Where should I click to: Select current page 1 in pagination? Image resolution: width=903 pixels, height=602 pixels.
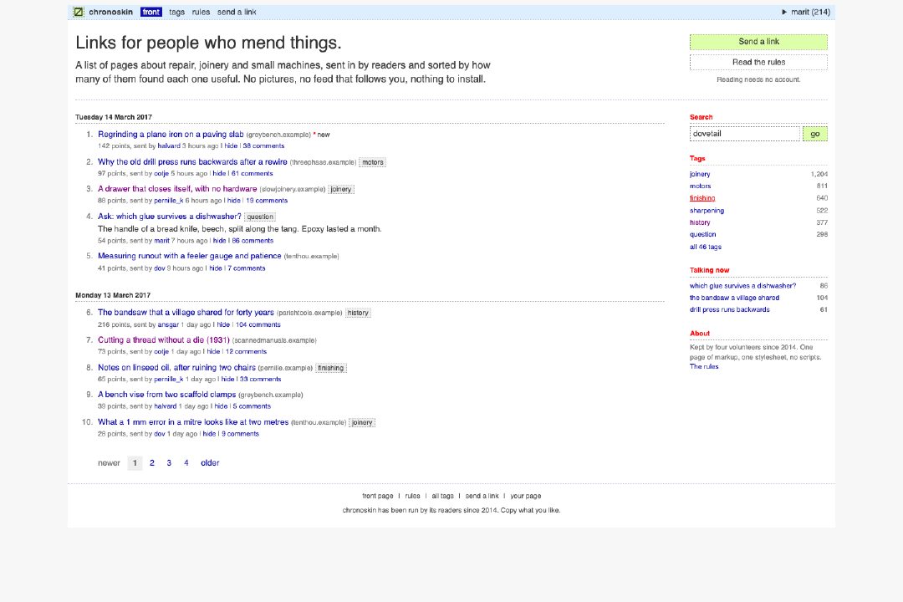pyautogui.click(x=135, y=463)
